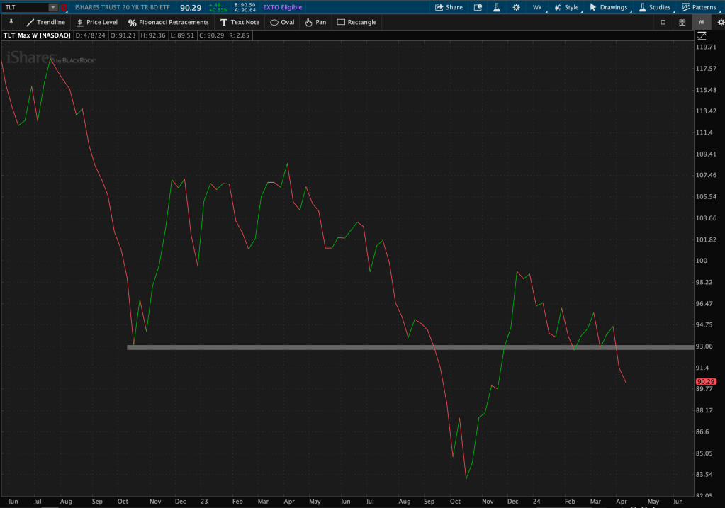Toggle the pin on the drawing toolbar
Viewport: 725px width, 508px height.
point(11,22)
